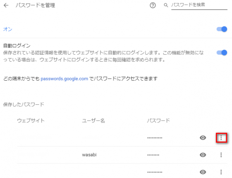
Task: Click the magnifier search icon
Action: pos(166,5)
